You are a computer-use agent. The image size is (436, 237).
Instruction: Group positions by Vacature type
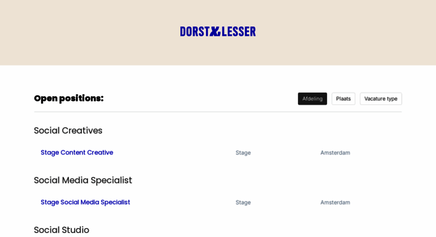(x=380, y=99)
